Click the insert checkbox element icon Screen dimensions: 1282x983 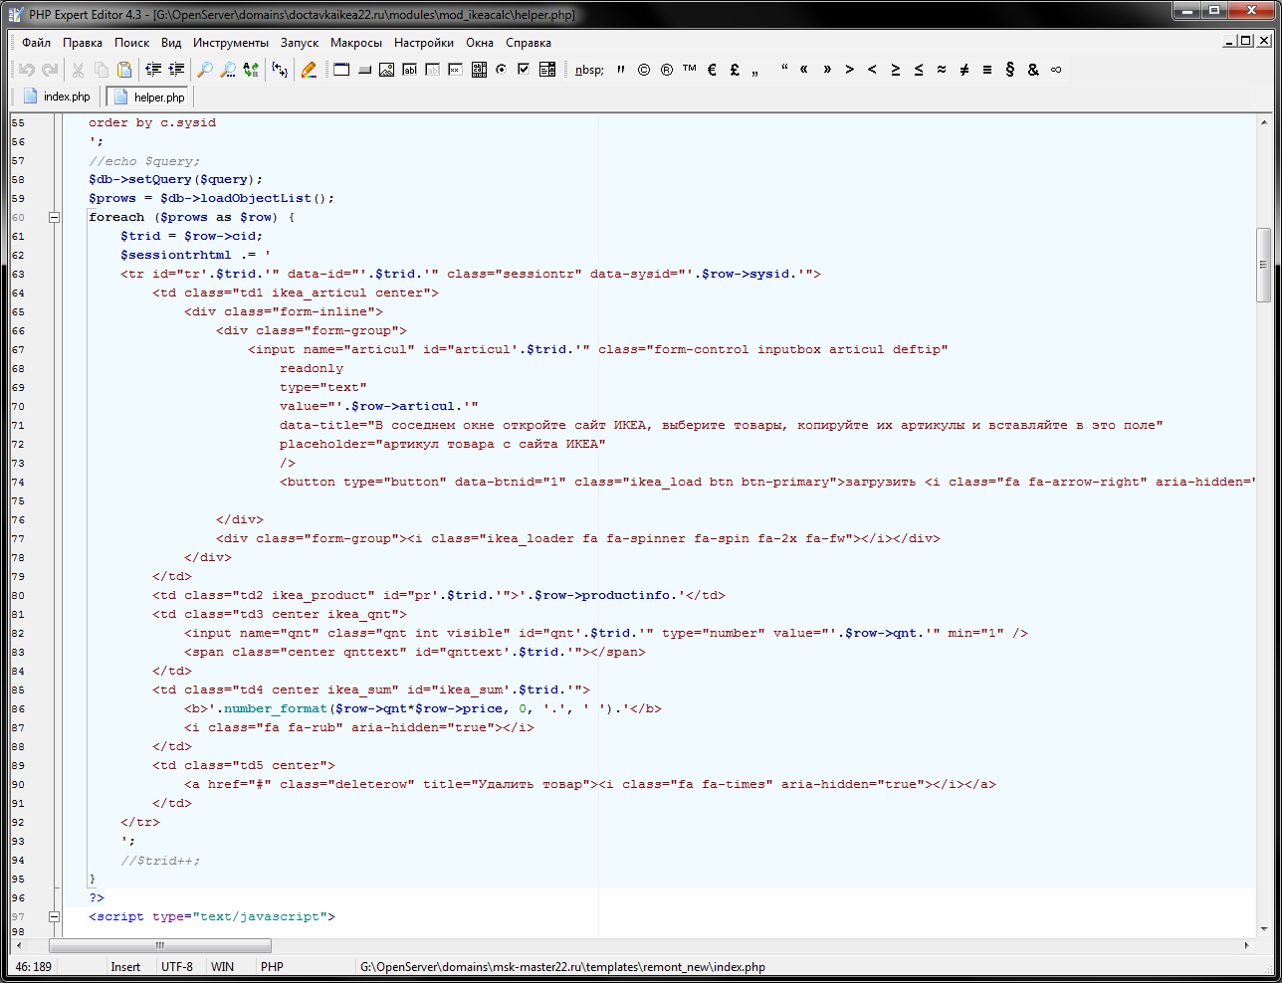point(524,70)
